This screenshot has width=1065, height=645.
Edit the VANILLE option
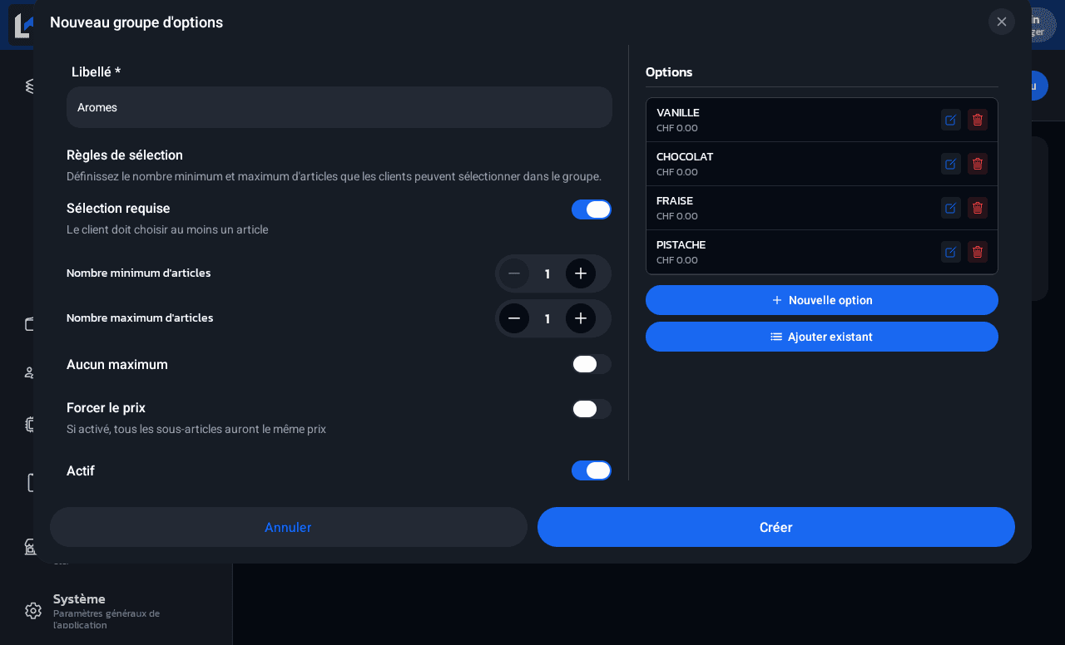[951, 120]
